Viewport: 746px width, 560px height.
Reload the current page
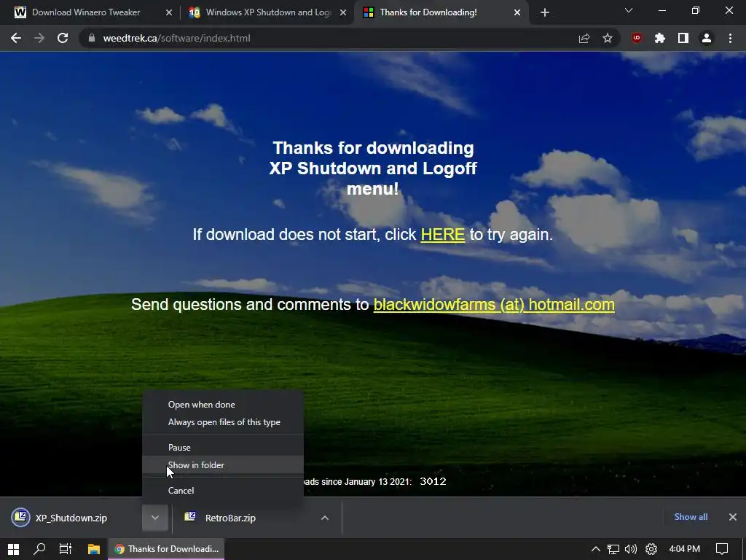(63, 38)
